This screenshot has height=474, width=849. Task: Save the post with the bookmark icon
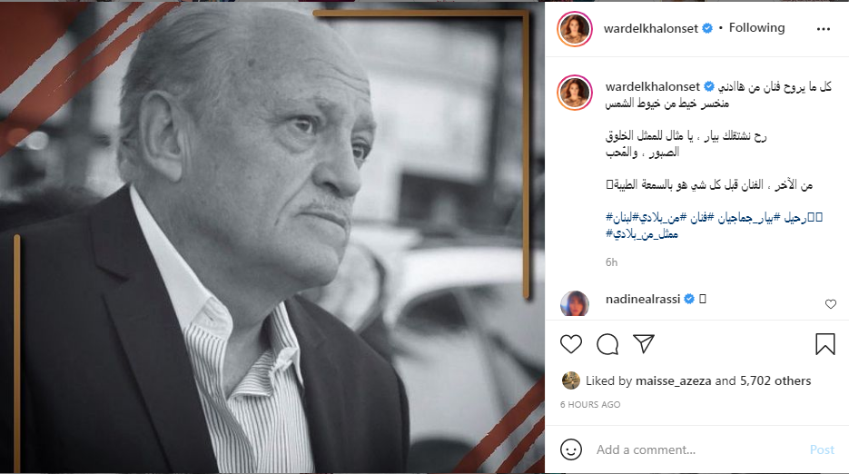click(825, 344)
